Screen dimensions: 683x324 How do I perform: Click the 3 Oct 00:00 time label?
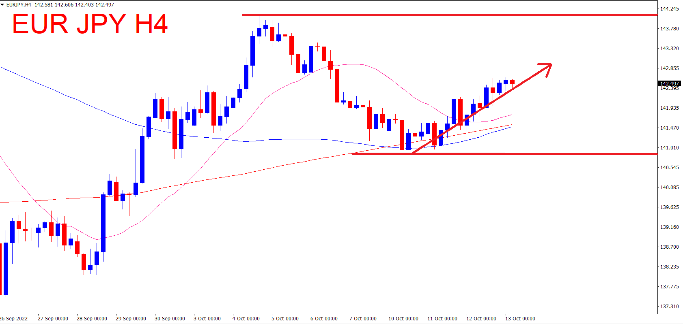pos(207,319)
